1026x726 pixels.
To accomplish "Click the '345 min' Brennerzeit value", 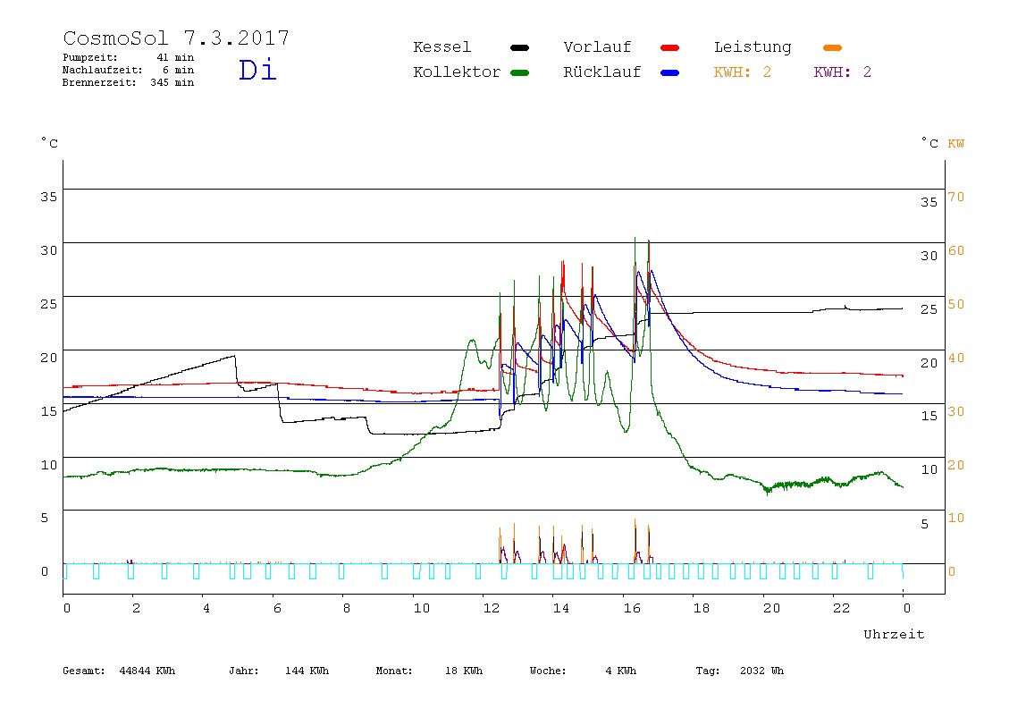I will pos(172,82).
